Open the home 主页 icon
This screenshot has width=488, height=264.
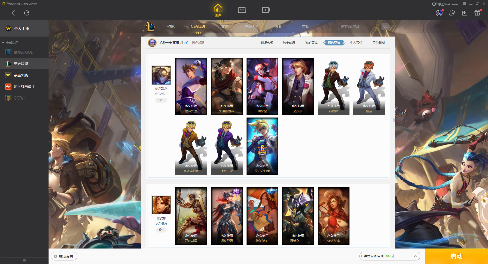[218, 10]
